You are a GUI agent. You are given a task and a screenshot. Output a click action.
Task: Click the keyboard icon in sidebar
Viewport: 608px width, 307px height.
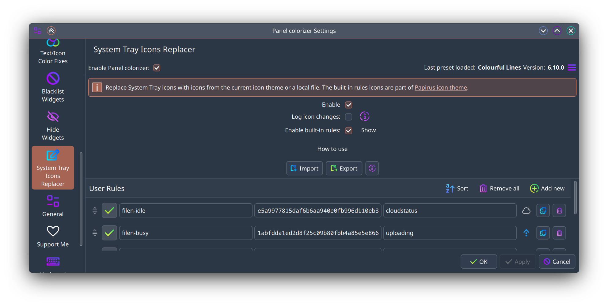(x=53, y=262)
